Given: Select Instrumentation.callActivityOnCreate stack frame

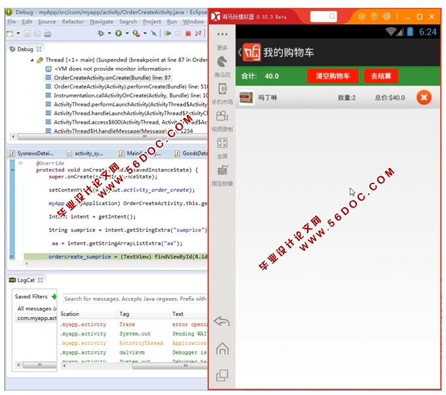Looking at the screenshot, I should point(126,96).
